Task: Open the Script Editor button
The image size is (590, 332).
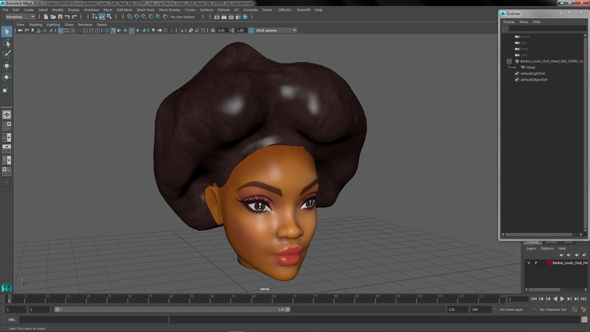Action: [584, 320]
